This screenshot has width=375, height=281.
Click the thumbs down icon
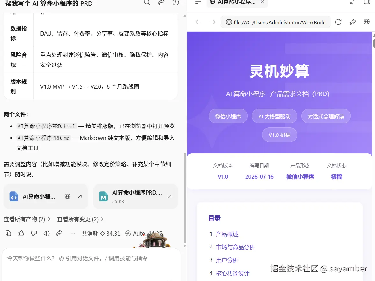tap(34, 233)
